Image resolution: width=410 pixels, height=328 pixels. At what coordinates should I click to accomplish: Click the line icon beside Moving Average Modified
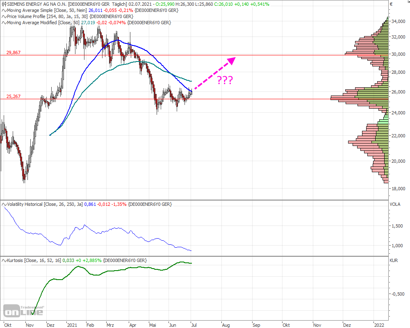click(x=4, y=23)
